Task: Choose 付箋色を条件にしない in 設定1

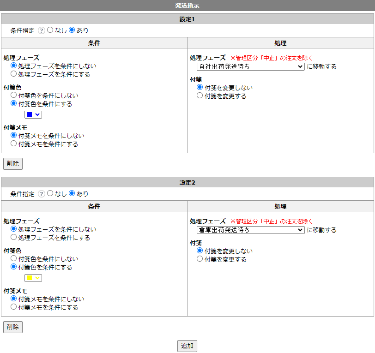Action: pyautogui.click(x=14, y=95)
